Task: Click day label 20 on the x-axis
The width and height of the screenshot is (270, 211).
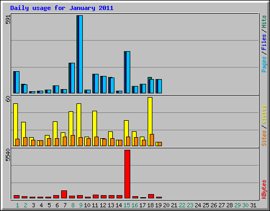Action: click(x=166, y=205)
